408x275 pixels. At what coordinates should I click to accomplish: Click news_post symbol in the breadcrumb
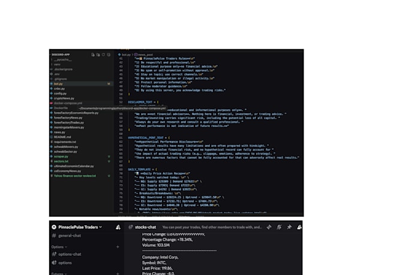pos(145,55)
